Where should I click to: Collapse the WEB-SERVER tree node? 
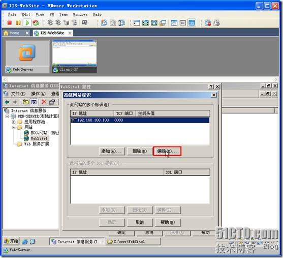(7, 116)
